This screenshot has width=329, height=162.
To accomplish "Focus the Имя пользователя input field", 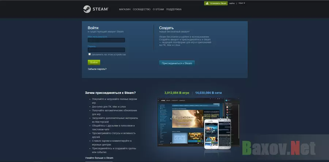I will 106,40.
